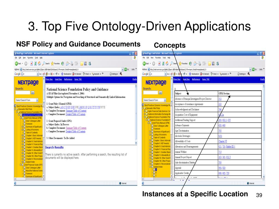The height and width of the screenshot is (209, 279).
Task: Open 'Select Search Form' dropdown in the Concepts window
Action: pyautogui.click(x=154, y=100)
